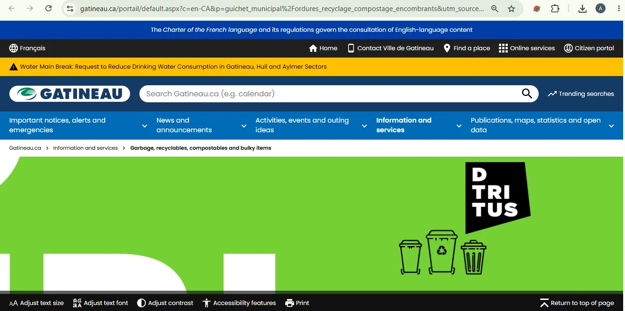Click the zoom magnifier icon in address bar
The width and height of the screenshot is (625, 311).
[x=495, y=8]
